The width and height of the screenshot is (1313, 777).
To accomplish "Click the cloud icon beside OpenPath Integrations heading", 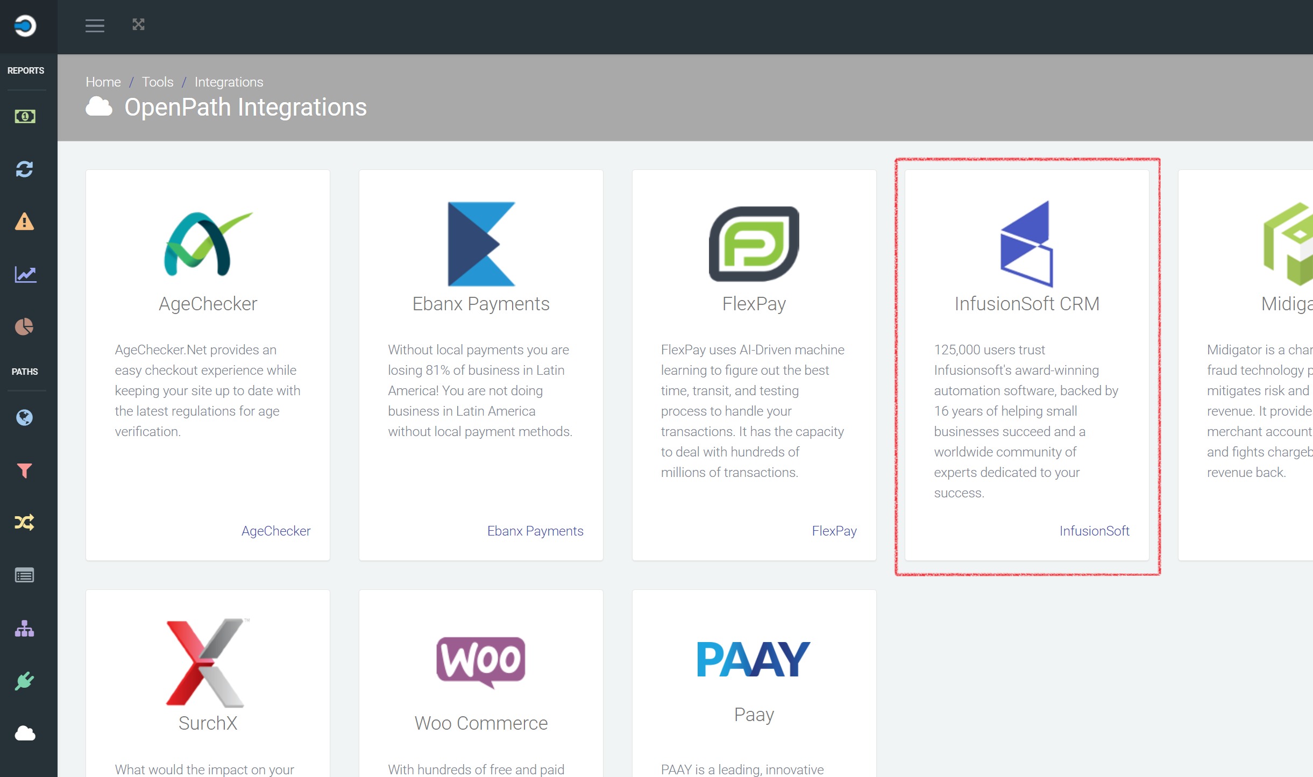I will click(99, 106).
